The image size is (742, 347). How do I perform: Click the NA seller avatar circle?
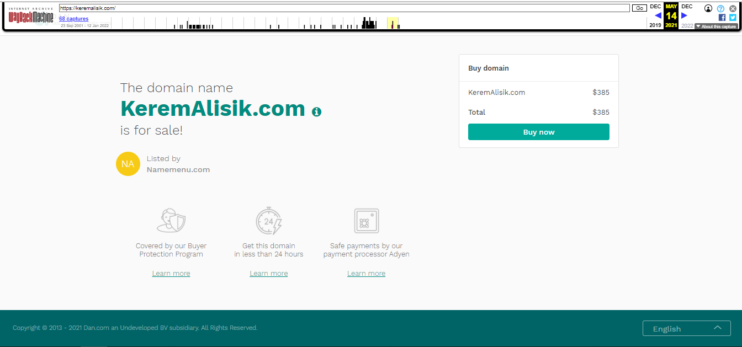click(x=128, y=164)
